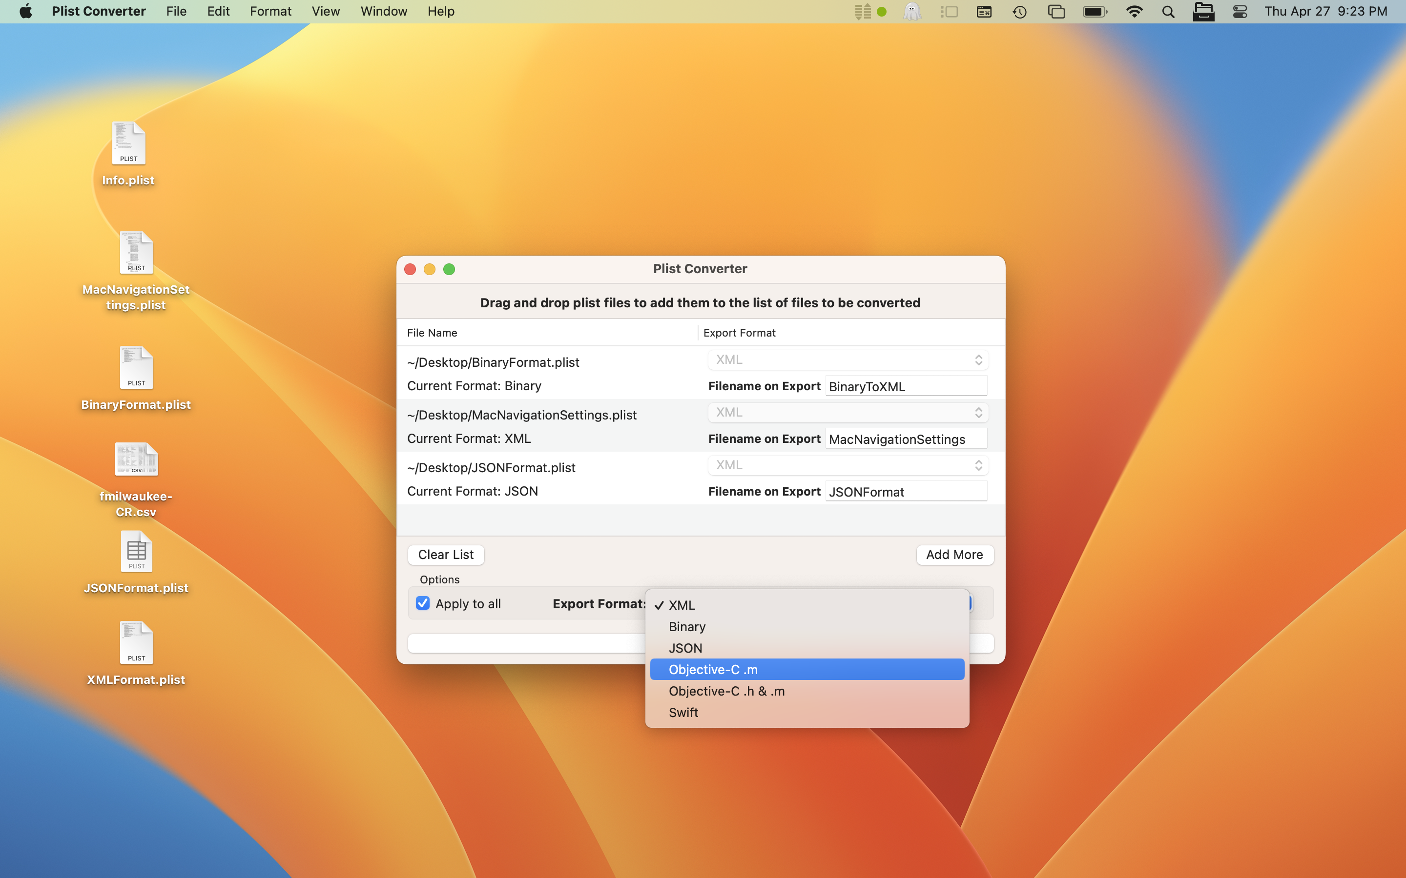Click the Stage Manager menu bar icon
This screenshot has width=1406, height=878.
click(949, 11)
